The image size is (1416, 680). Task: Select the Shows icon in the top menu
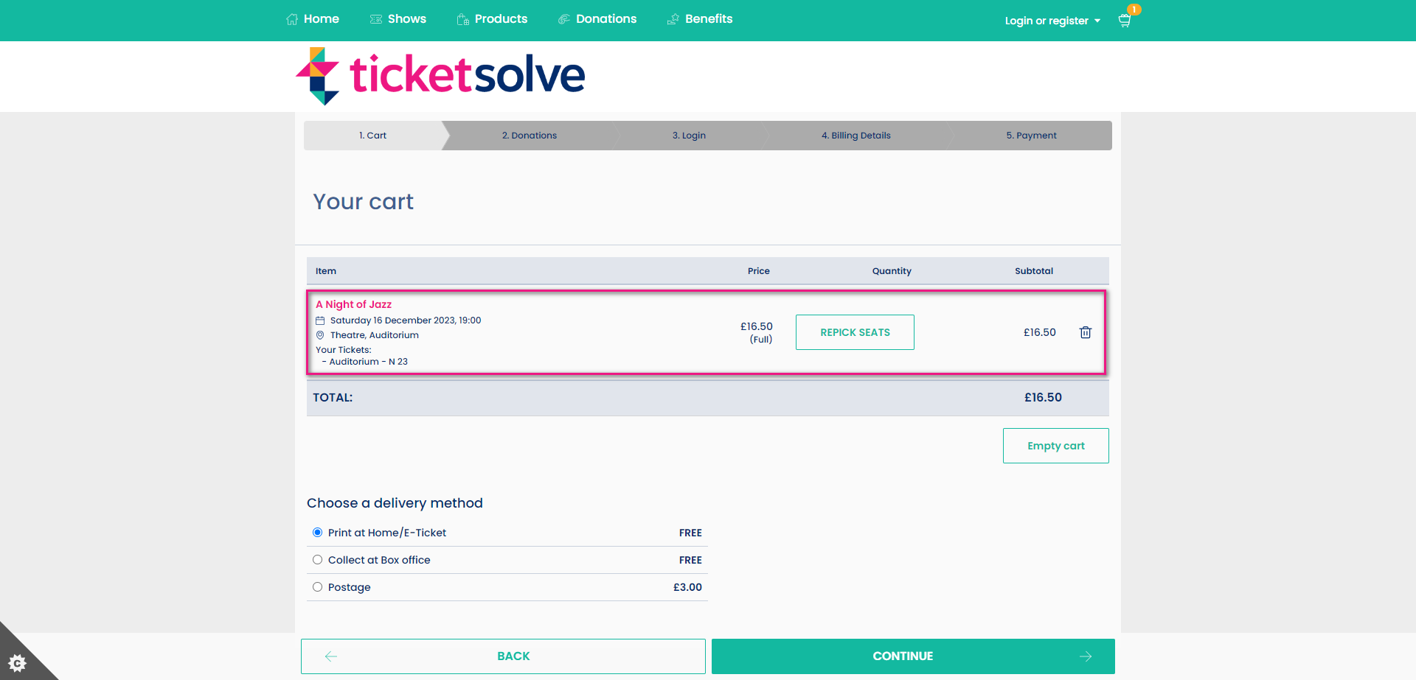[375, 18]
